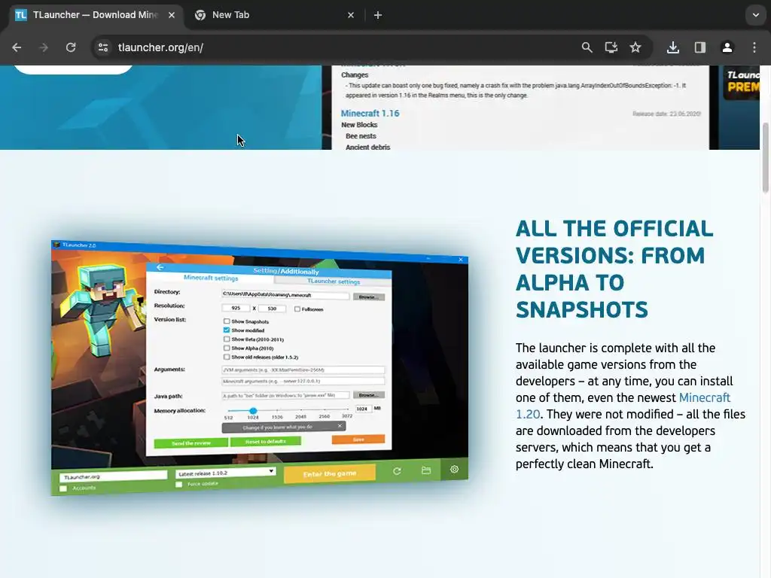Click the launcher refresh icon
The height and width of the screenshot is (578, 771).
(397, 471)
